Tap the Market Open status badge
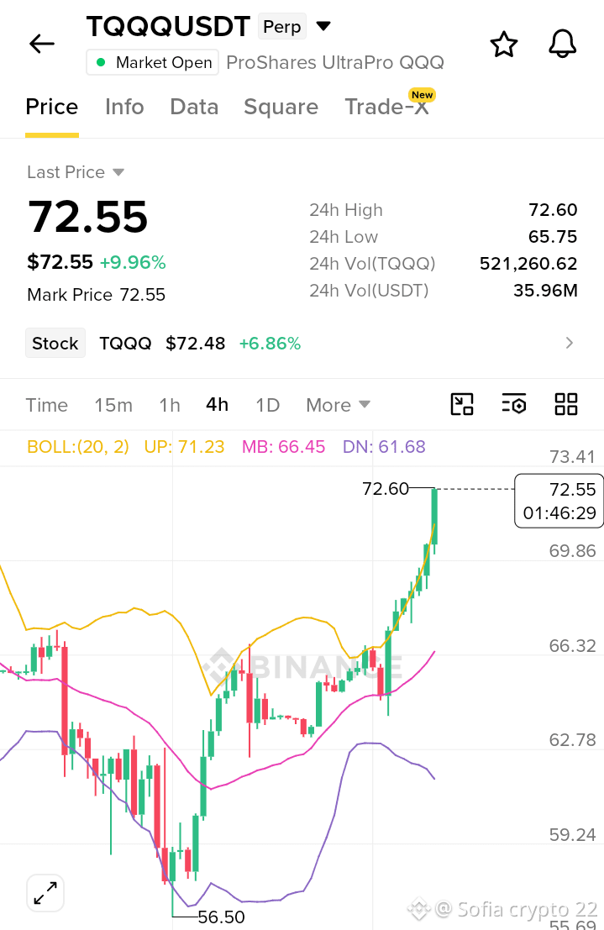 (x=153, y=62)
